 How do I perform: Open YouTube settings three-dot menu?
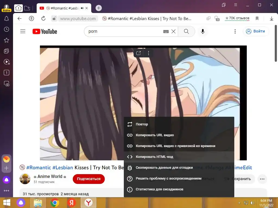click(235, 31)
